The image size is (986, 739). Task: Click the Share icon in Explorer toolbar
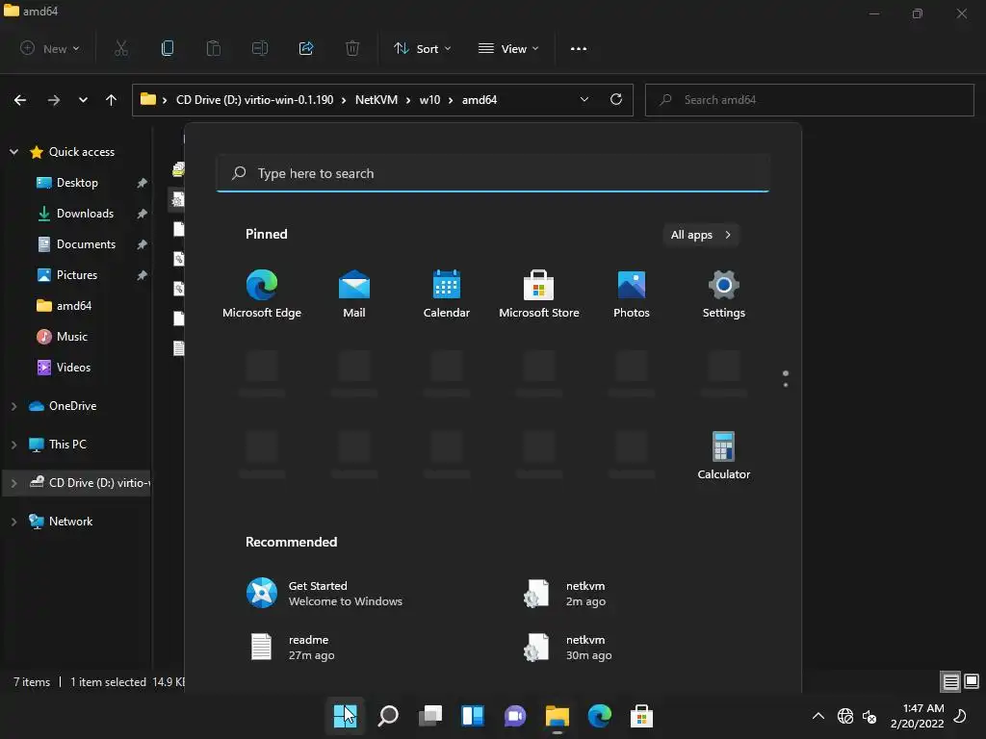click(306, 48)
